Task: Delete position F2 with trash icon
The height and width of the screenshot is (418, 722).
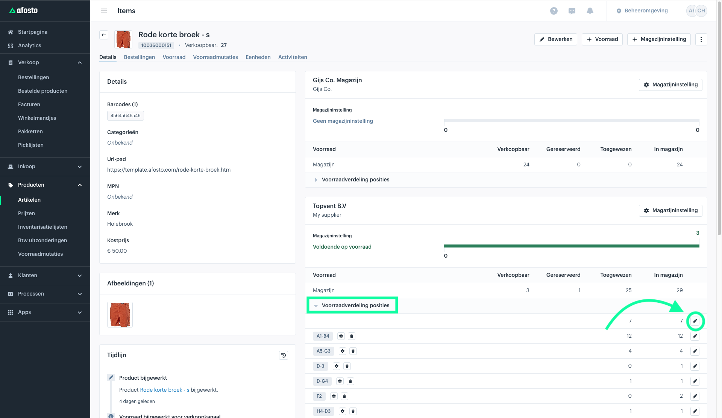Action: pyautogui.click(x=344, y=396)
